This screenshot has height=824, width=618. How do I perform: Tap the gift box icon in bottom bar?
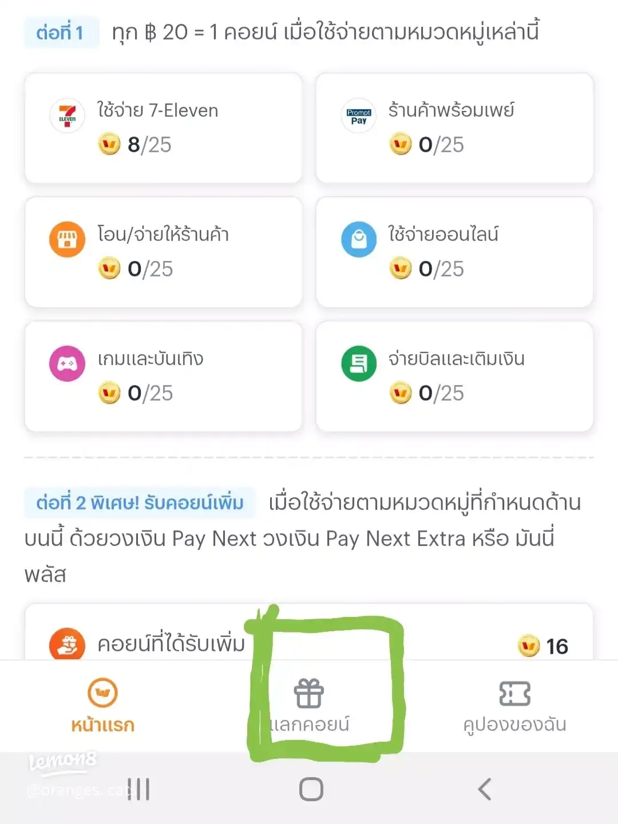(x=309, y=694)
